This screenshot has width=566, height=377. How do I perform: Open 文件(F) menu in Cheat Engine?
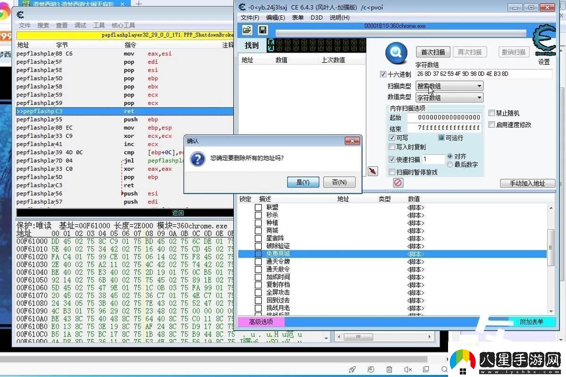pos(250,17)
